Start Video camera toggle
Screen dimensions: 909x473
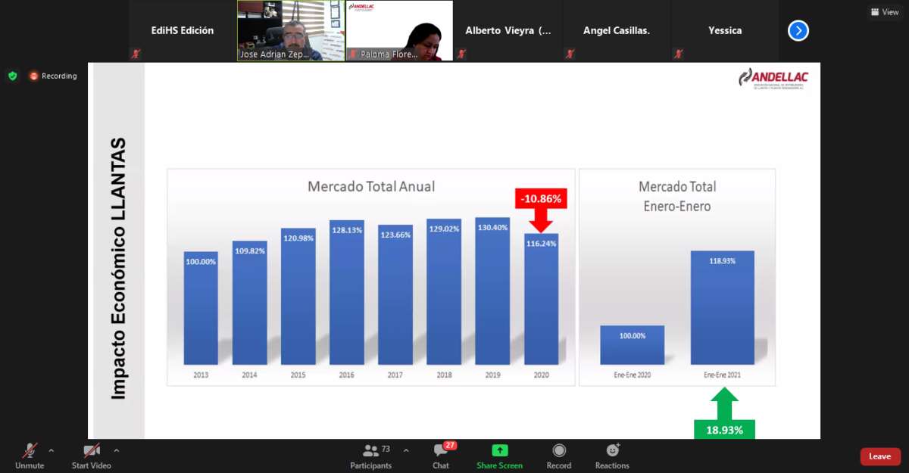[91, 451]
